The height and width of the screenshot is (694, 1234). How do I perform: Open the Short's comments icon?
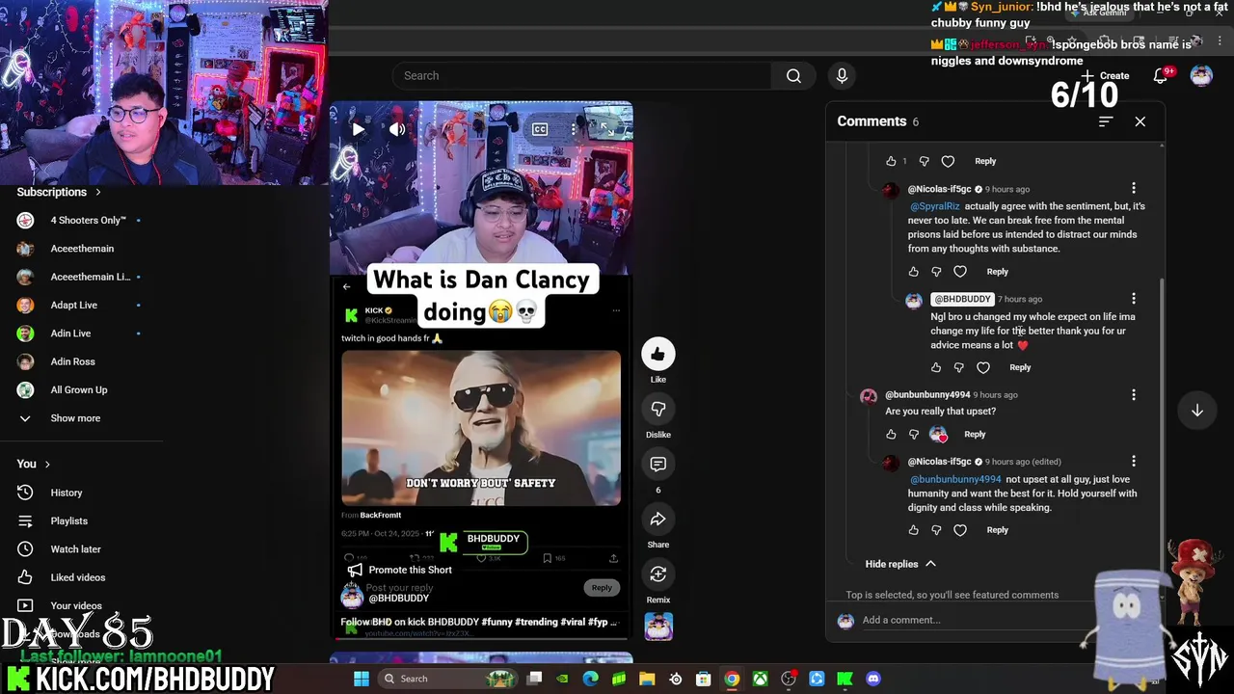coord(658,465)
